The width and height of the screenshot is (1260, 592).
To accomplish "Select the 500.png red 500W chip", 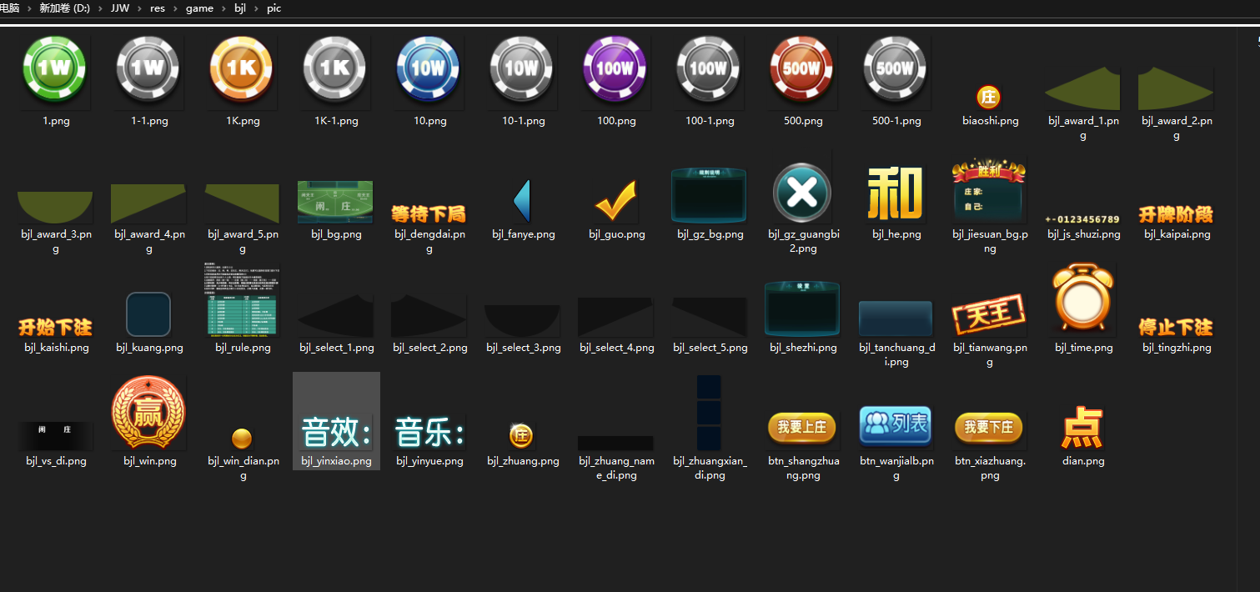I will (801, 69).
